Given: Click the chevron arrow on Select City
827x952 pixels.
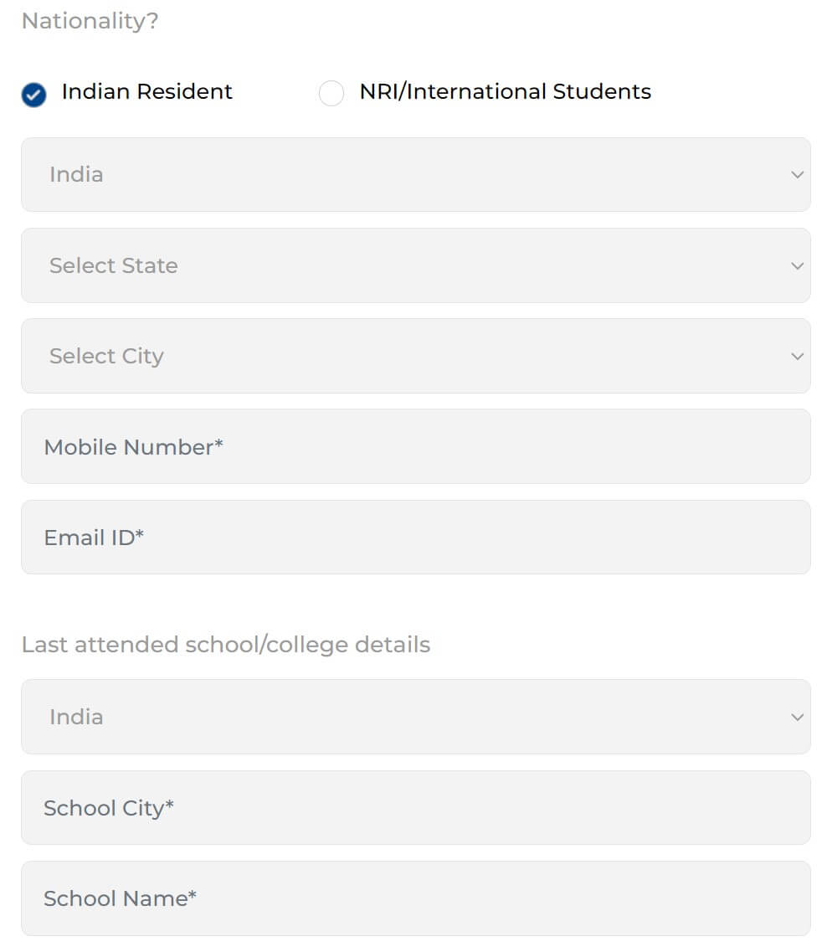Looking at the screenshot, I should [797, 357].
